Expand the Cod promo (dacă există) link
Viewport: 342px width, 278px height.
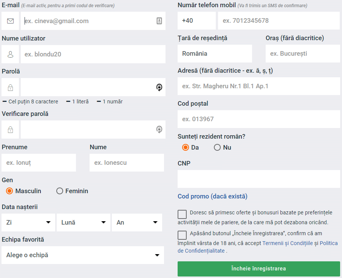tap(212, 196)
